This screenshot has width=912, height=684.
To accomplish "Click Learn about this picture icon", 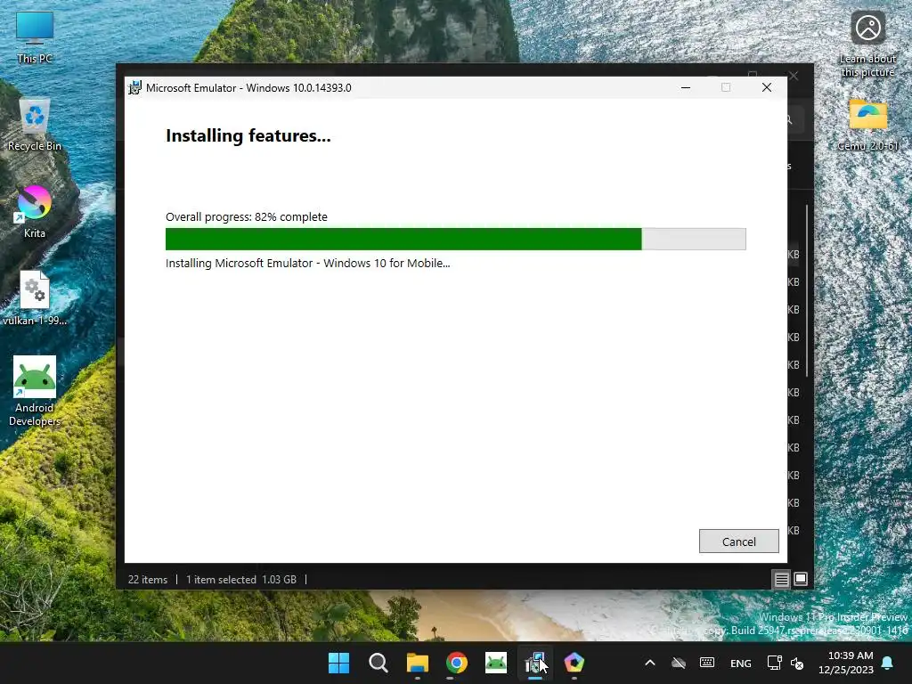I will tap(867, 45).
